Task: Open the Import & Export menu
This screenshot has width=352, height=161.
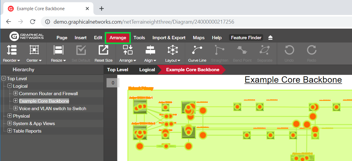Action: [x=169, y=38]
